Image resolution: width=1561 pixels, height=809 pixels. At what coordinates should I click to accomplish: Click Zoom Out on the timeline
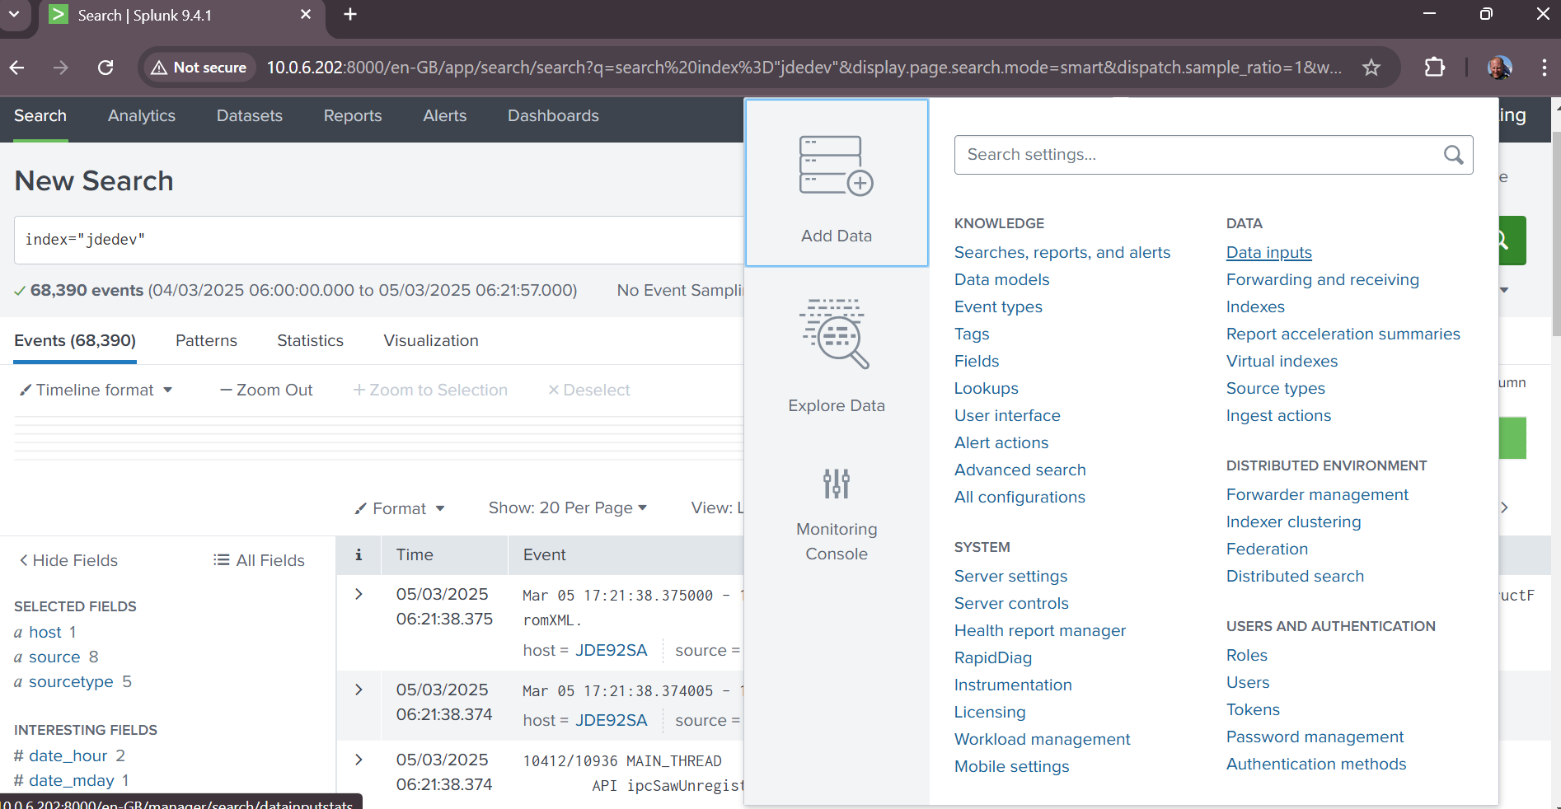pyautogui.click(x=266, y=390)
